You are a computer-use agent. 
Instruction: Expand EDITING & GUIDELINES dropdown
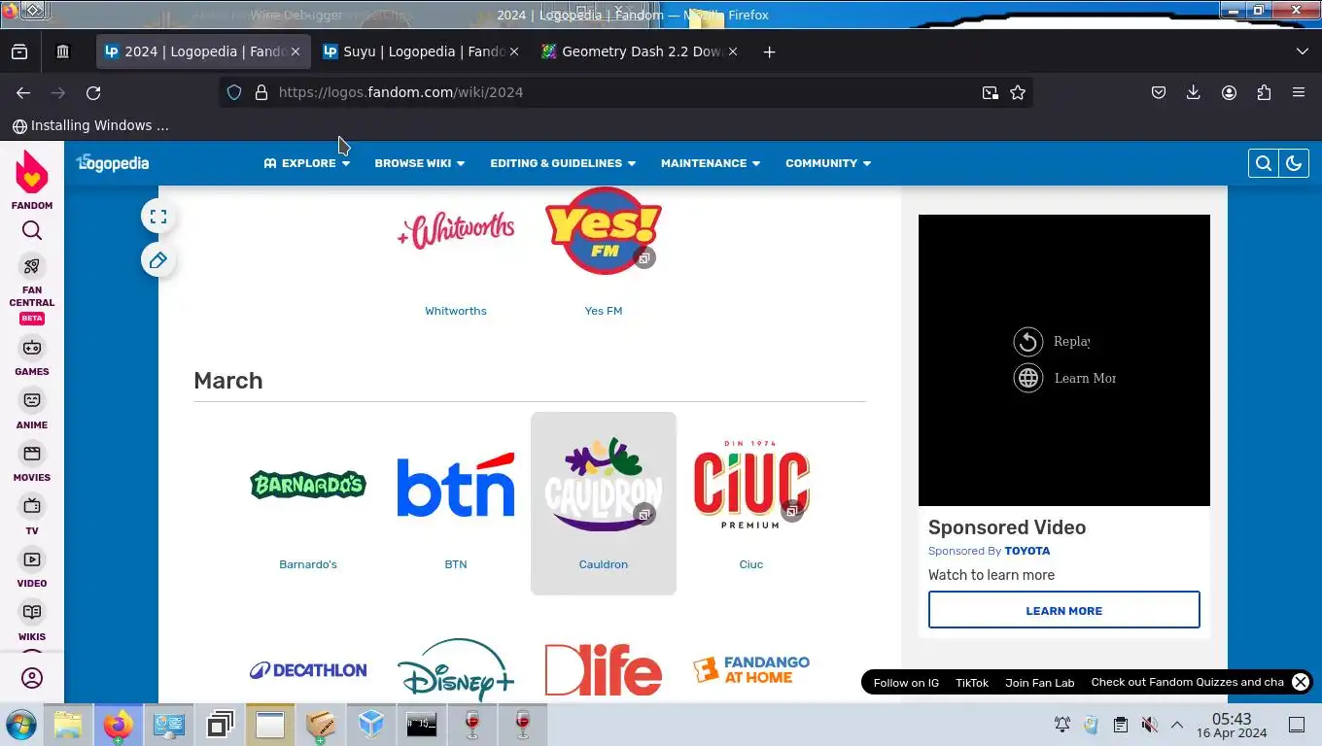(x=563, y=163)
